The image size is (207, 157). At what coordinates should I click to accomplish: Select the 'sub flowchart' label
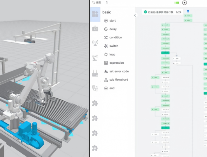tap(119, 80)
